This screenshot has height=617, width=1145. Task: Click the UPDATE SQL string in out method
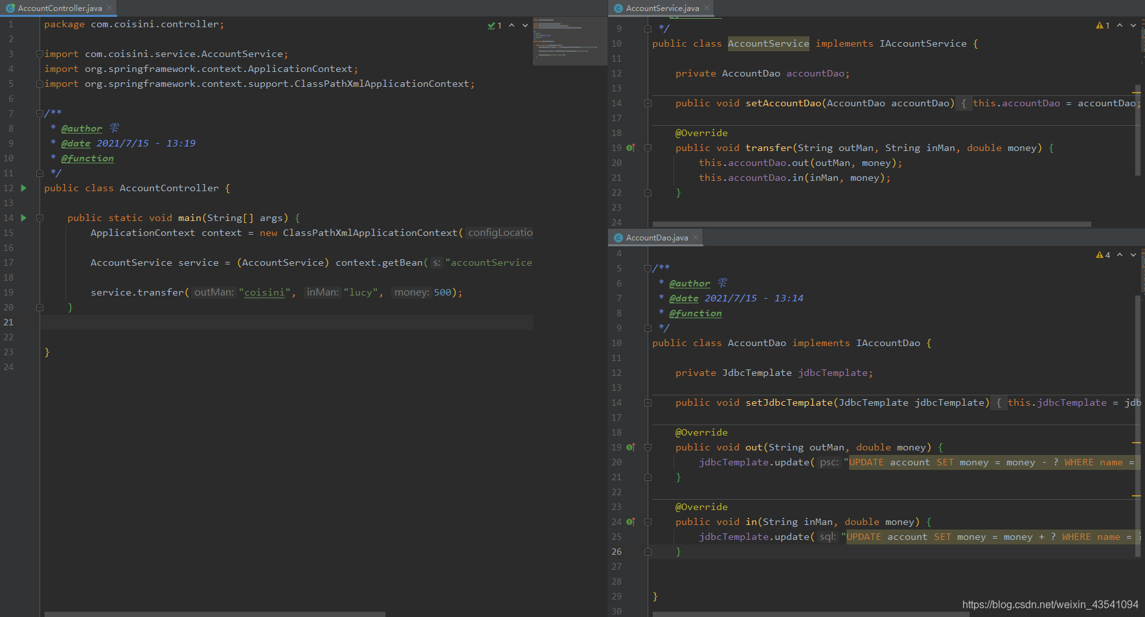pyautogui.click(x=992, y=462)
